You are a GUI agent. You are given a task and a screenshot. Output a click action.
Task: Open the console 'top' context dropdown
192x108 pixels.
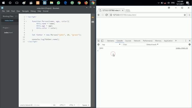click(x=111, y=45)
